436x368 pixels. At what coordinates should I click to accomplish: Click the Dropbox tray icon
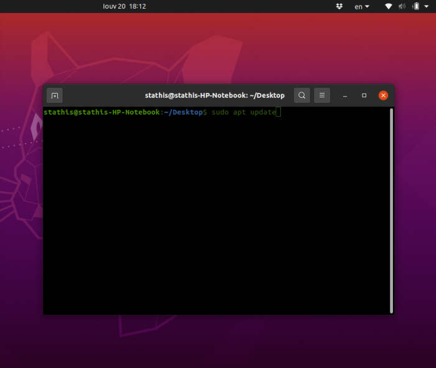[339, 6]
